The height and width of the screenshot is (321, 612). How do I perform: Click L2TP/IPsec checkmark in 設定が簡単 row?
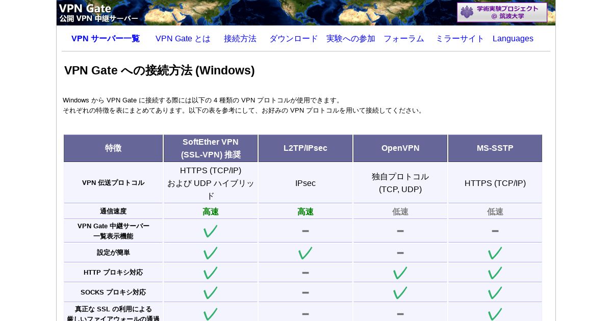point(305,253)
